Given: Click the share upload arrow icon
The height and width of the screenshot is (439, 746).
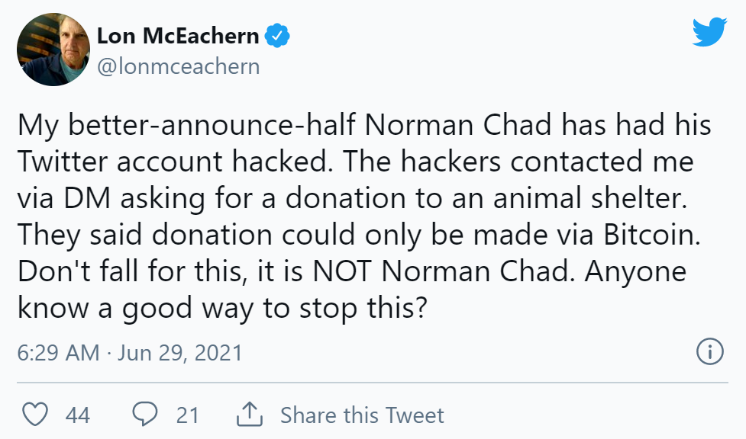Looking at the screenshot, I should (250, 415).
